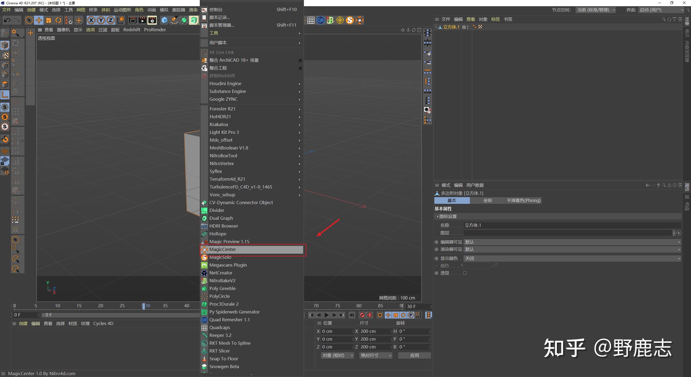Viewport: 691px width, 377px height.
Task: Click the 应用 apply button
Action: [x=414, y=355]
